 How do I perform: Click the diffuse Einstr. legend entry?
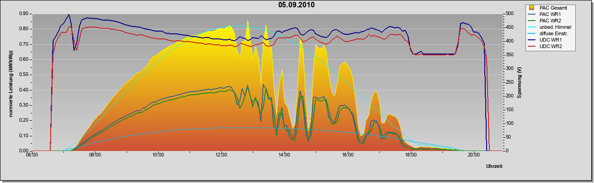pos(553,33)
